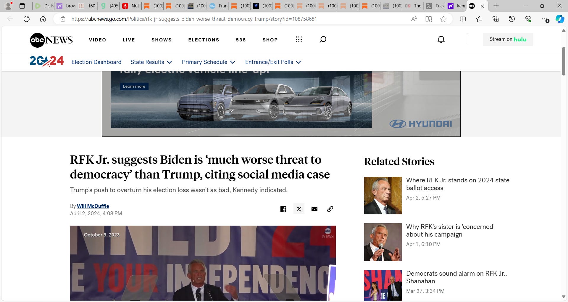
Task: Open 'Why RFK's sister is concerned' story
Action: [450, 230]
